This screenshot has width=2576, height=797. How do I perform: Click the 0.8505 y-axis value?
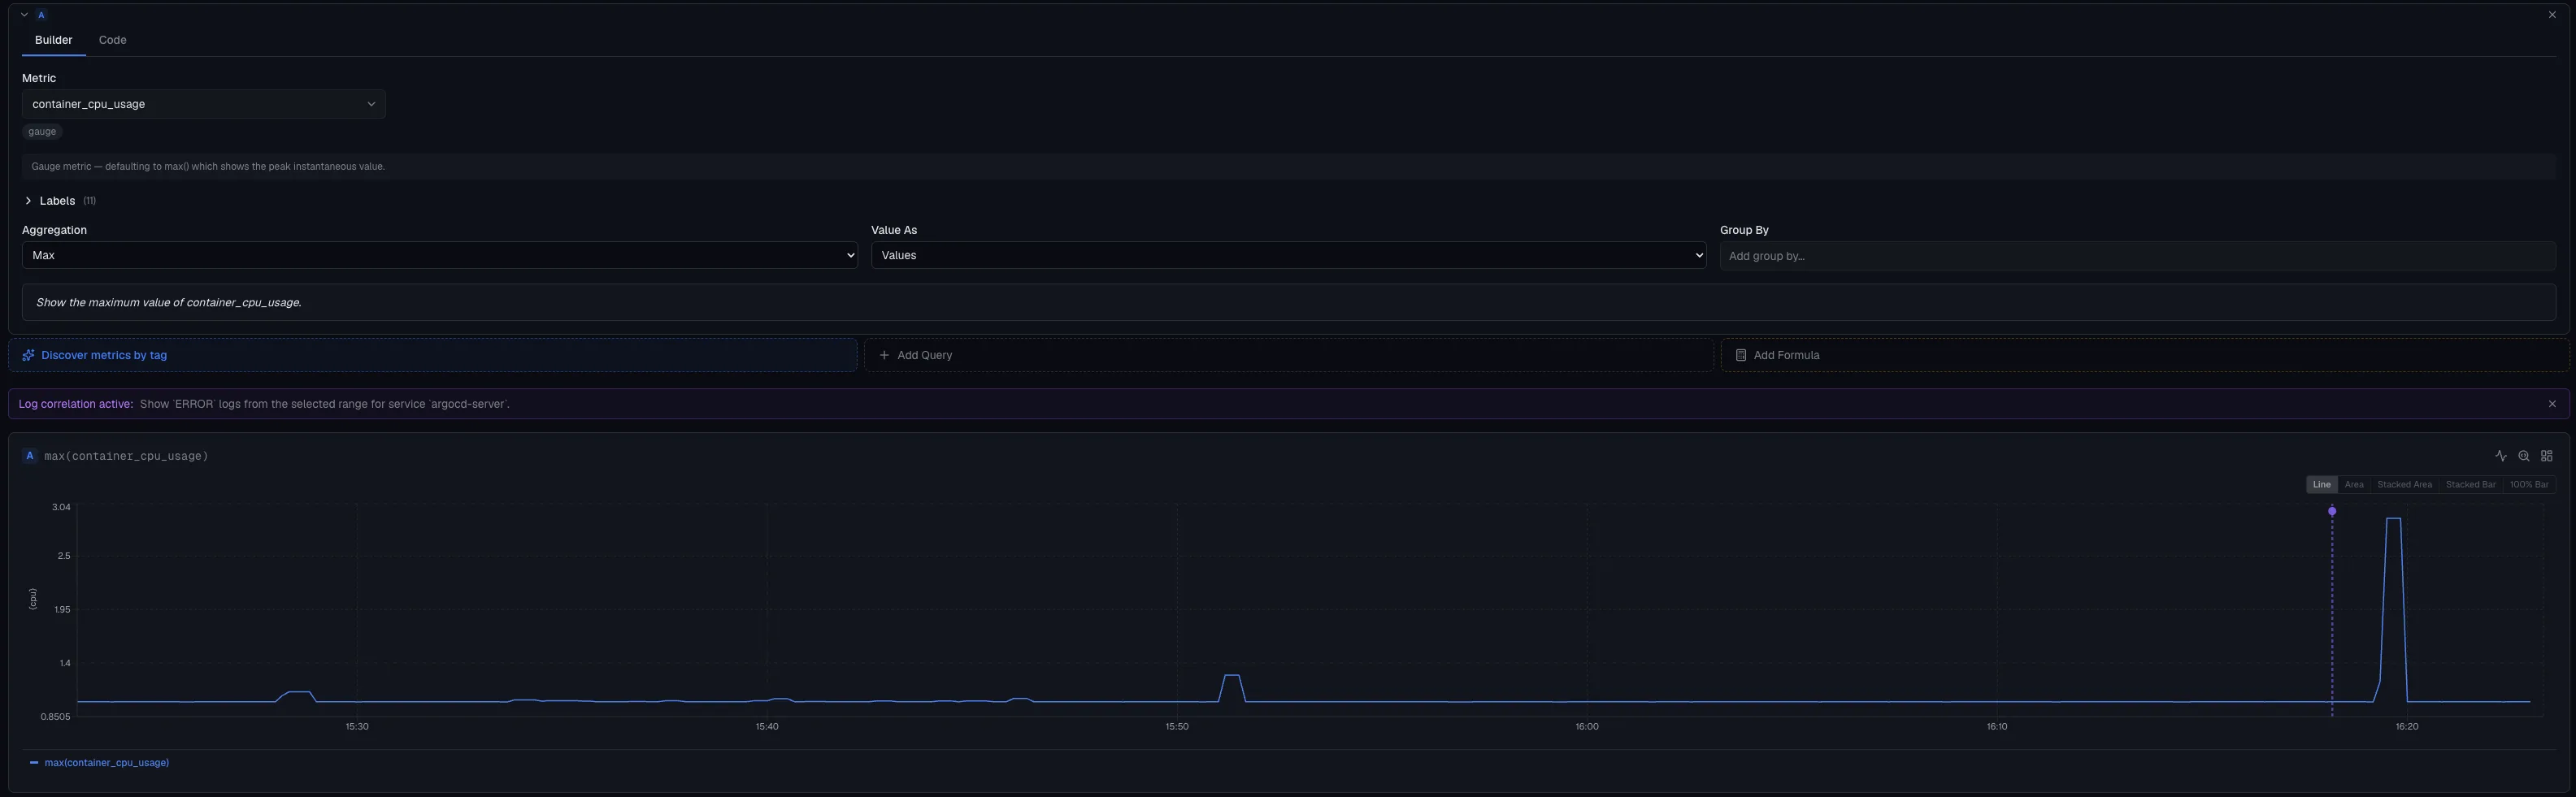[56, 717]
